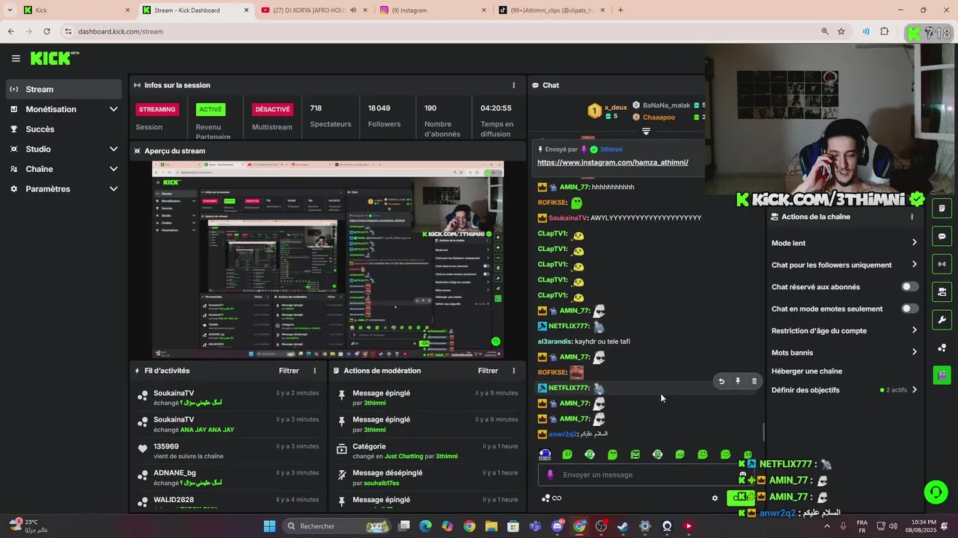
Task: Toggle Chat en mode emotes seulement switch
Action: 909,309
